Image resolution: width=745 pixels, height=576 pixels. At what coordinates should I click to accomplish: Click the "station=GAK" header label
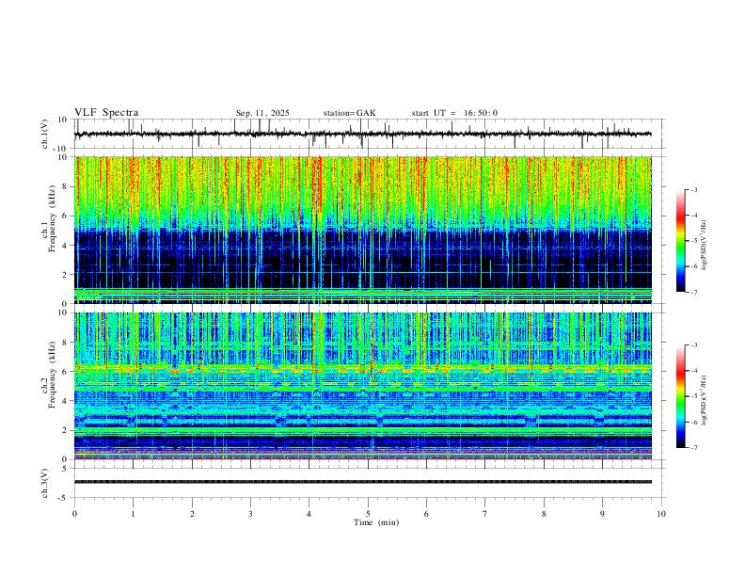[x=350, y=113]
